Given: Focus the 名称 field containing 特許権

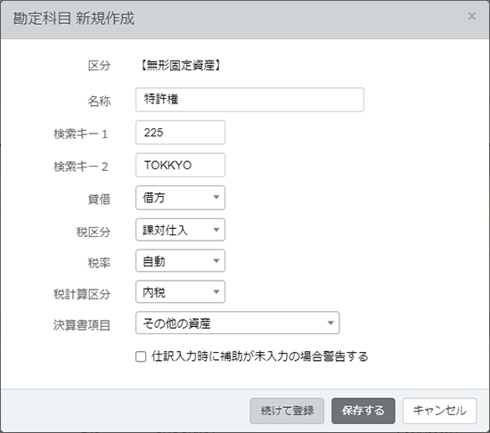Looking at the screenshot, I should point(249,100).
